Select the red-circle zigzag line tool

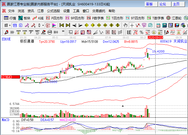138,25
